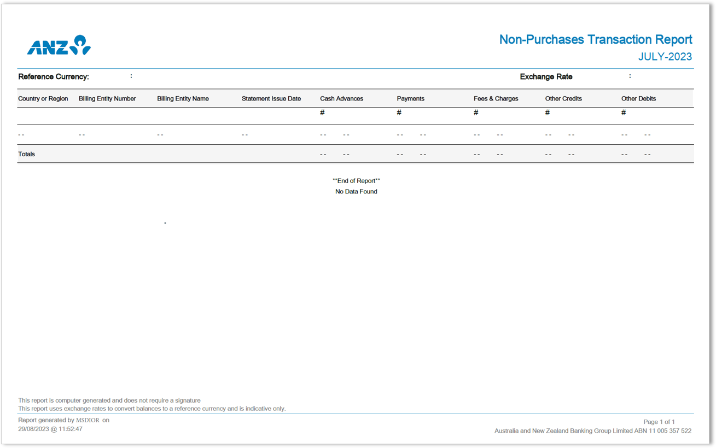
Task: Click the Statement Issue Date header
Action: point(271,98)
